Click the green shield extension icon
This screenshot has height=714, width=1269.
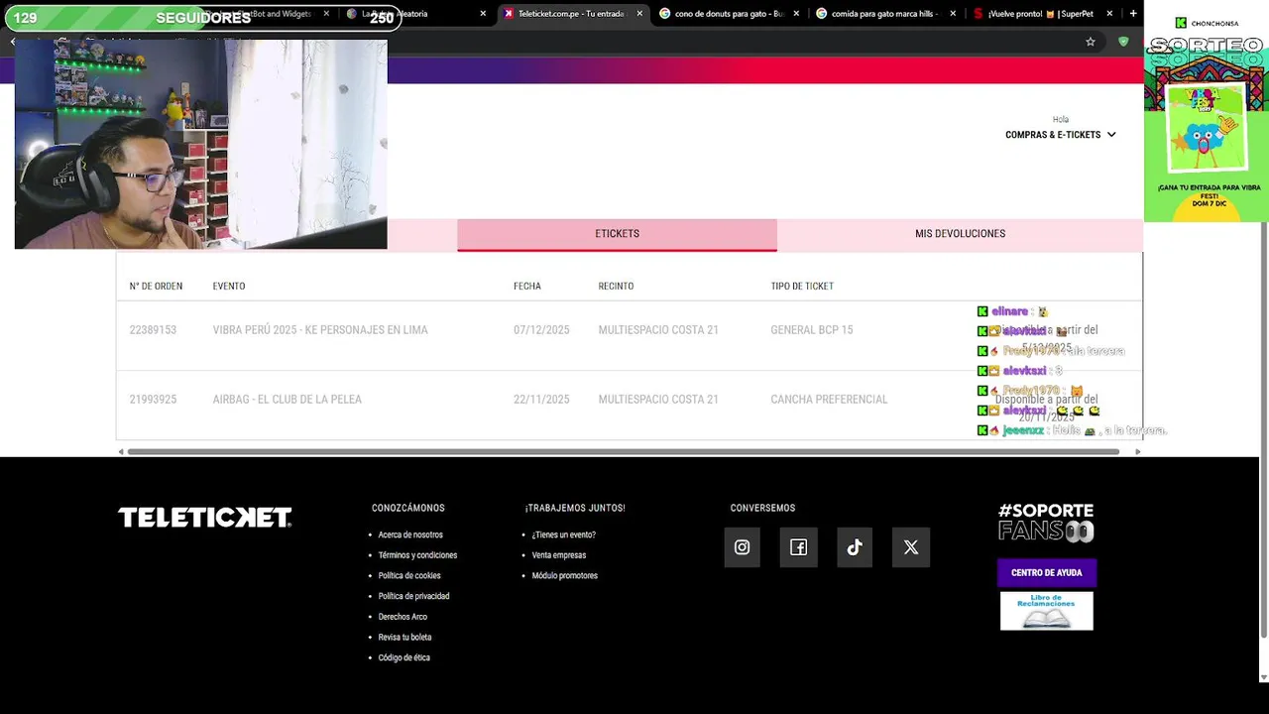(x=1123, y=42)
